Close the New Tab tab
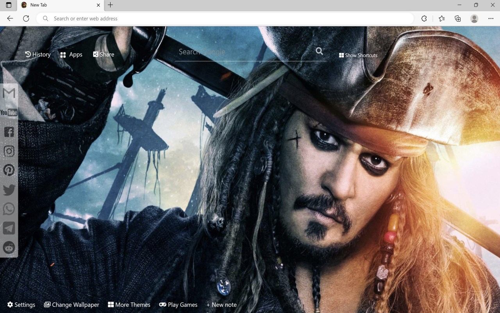Viewport: 500px width, 313px height. coord(98,5)
